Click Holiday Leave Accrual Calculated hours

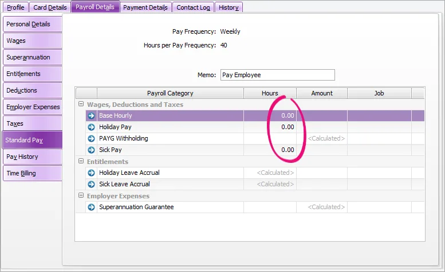270,173
